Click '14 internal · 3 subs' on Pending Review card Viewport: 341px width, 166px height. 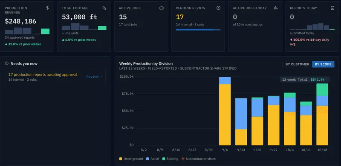[x=190, y=25]
